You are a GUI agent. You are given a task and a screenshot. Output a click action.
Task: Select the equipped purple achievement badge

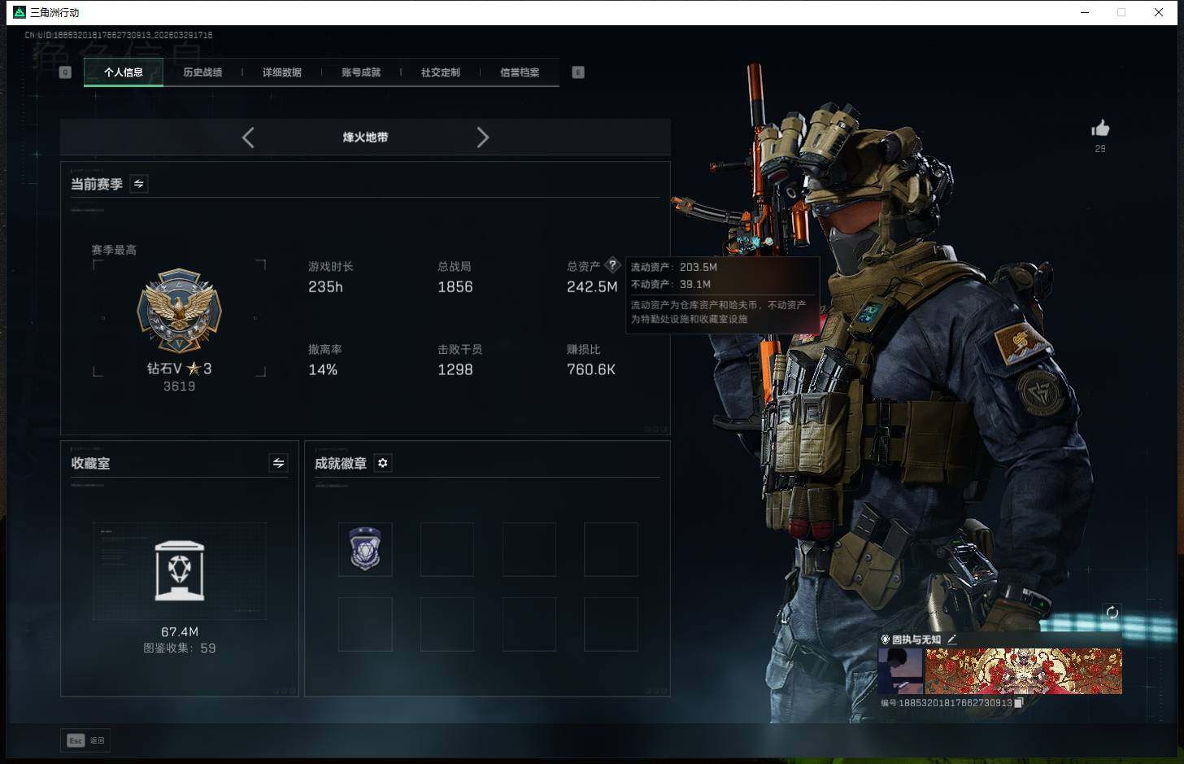pyautogui.click(x=365, y=549)
